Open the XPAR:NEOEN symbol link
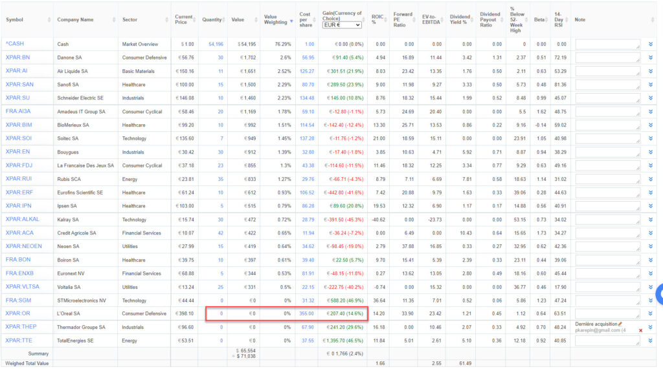Viewport: 663px width, 369px height. 24,246
